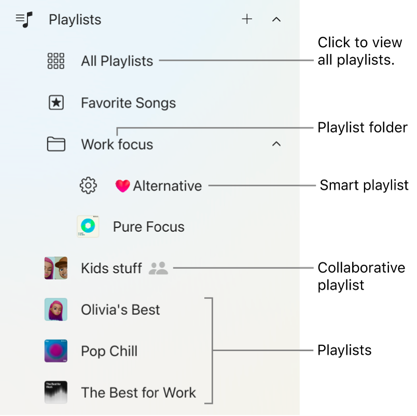Click the All Playlists grid icon
Viewport: 417px width, 416px height.
55,61
